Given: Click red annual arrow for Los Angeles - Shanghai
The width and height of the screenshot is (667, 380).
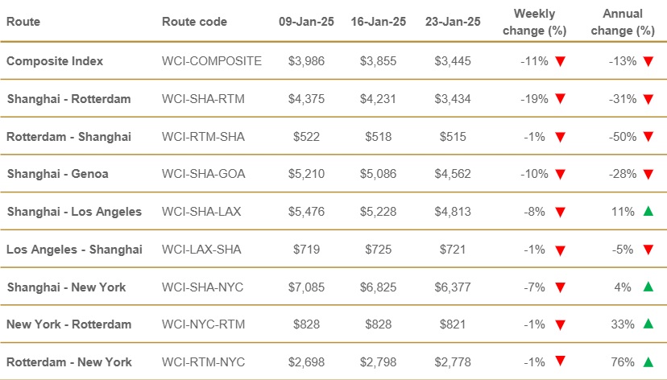Looking at the screenshot, I should [648, 250].
